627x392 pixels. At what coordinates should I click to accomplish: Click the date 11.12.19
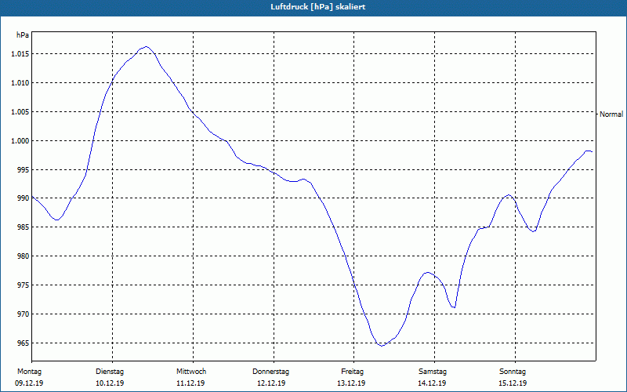[x=190, y=383]
